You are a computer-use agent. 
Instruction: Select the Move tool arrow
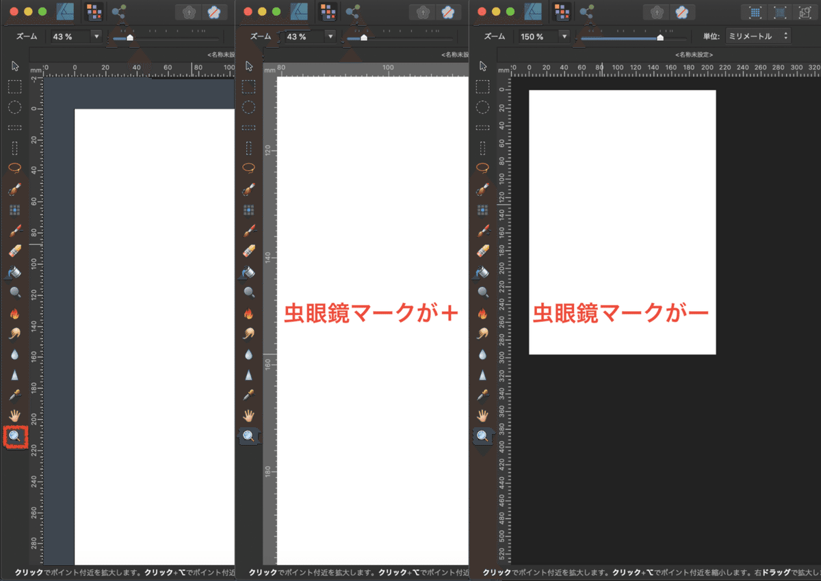pos(15,66)
